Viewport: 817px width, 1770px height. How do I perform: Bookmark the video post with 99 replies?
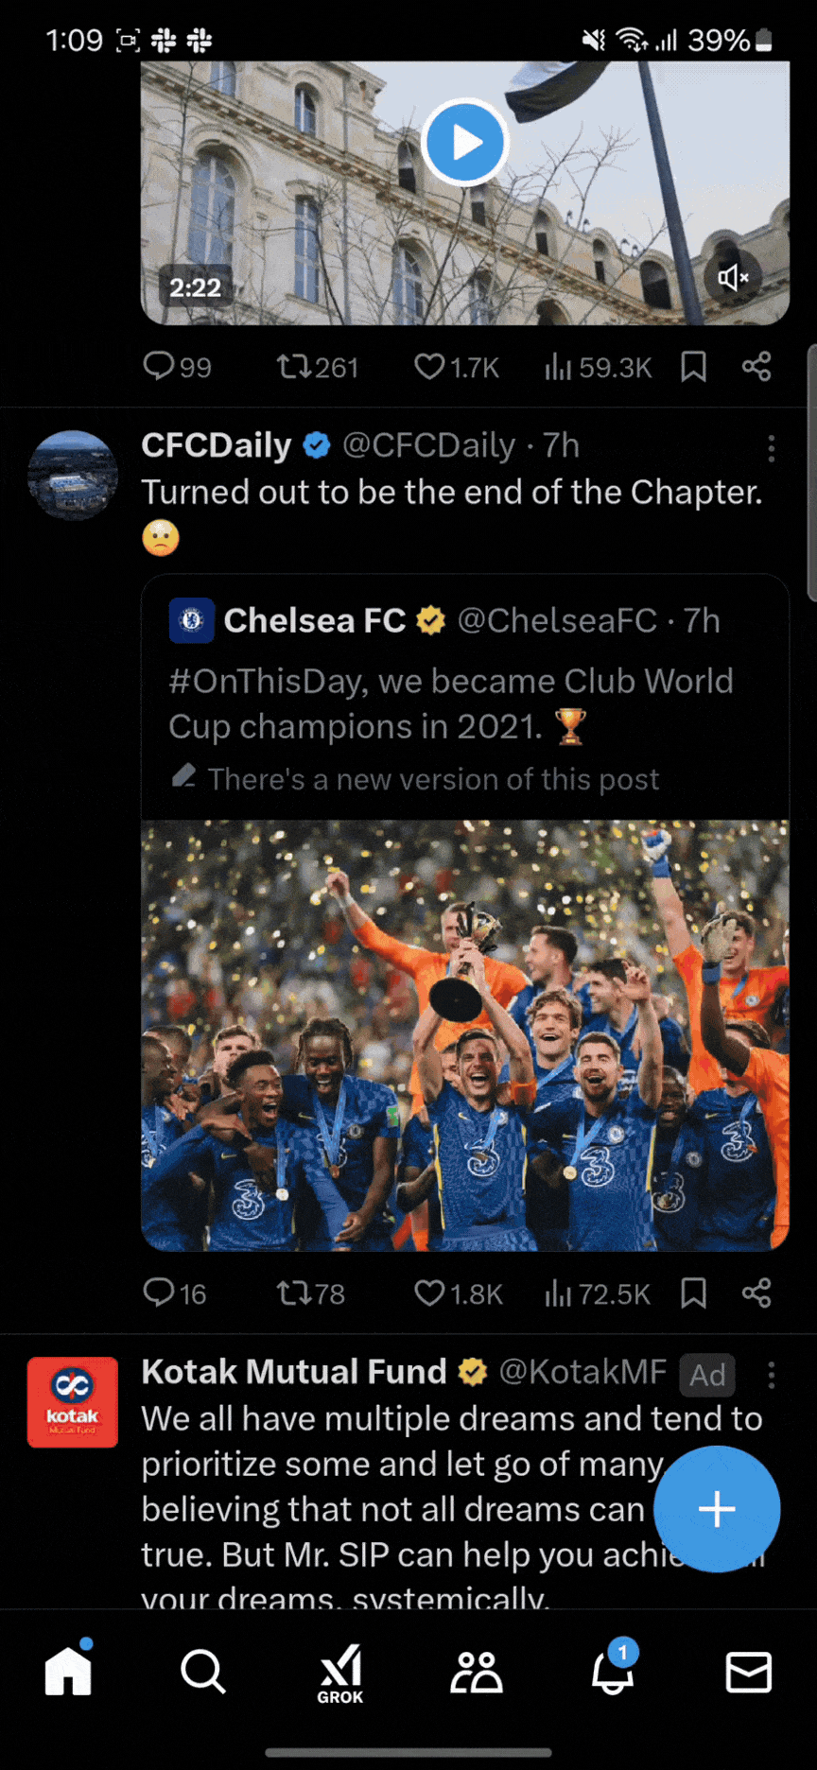(x=694, y=367)
